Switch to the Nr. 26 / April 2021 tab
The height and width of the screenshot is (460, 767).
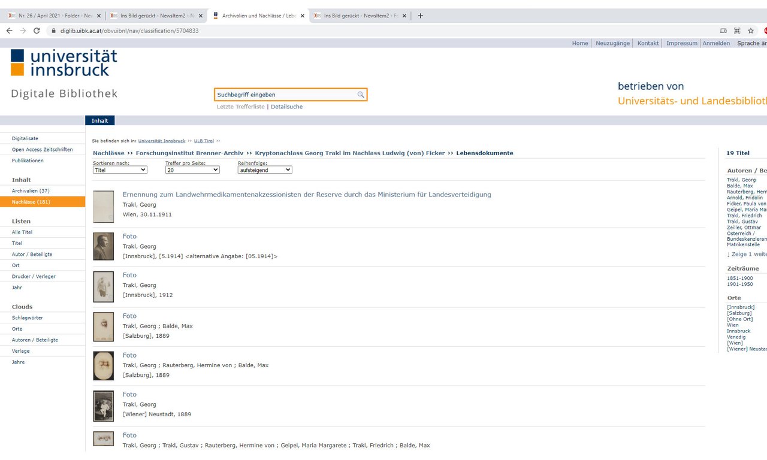55,16
